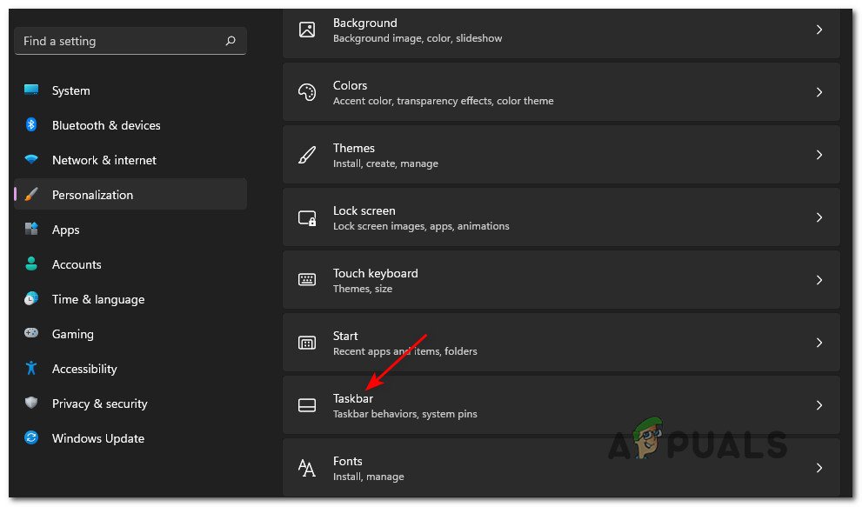862x507 pixels.
Task: Open the System category
Action: 70,90
